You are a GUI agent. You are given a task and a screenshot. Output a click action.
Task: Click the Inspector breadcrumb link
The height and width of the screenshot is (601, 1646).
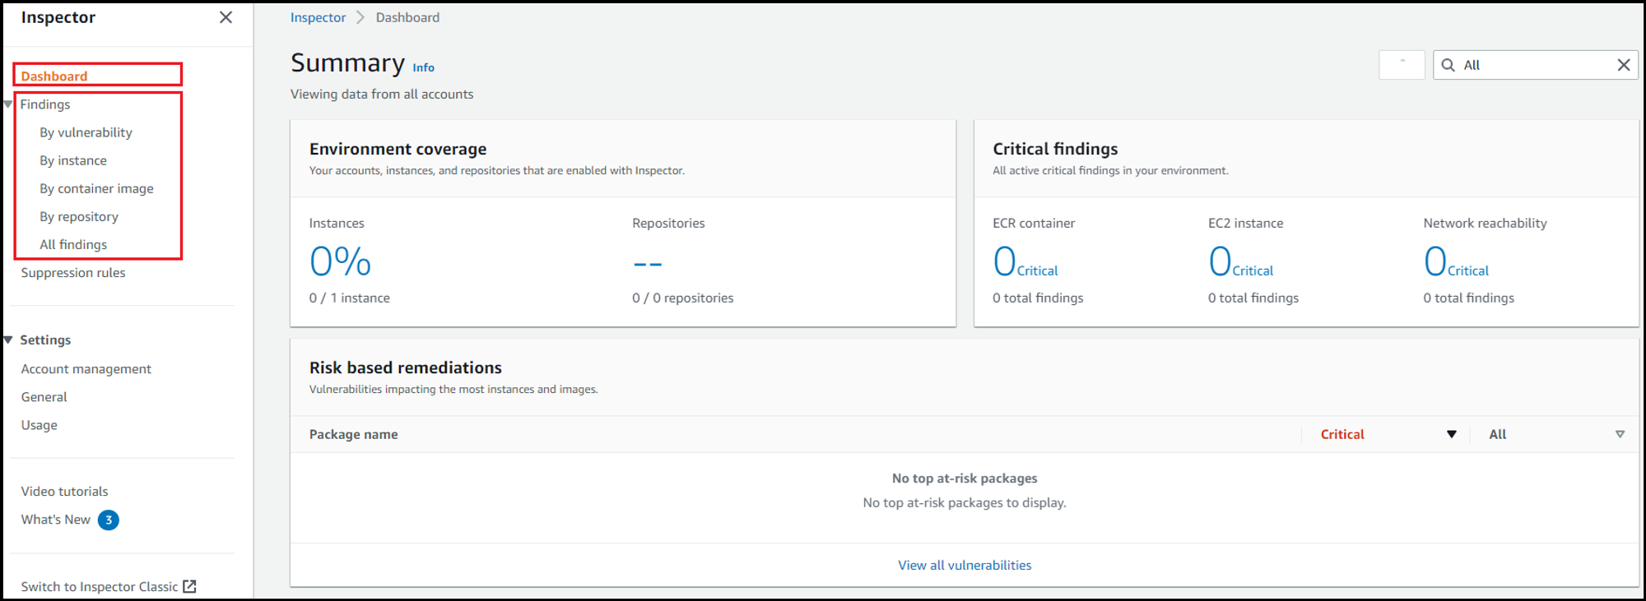coord(318,17)
